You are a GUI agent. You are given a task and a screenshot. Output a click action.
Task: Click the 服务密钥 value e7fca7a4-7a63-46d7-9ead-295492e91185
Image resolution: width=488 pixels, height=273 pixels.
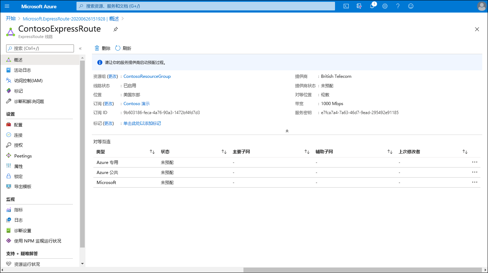360,113
